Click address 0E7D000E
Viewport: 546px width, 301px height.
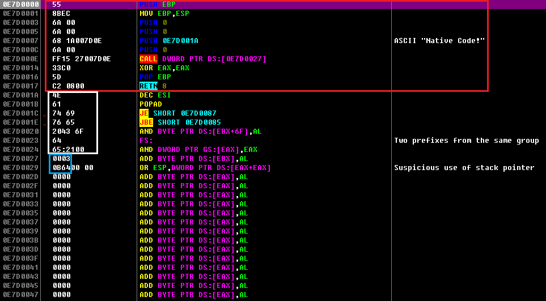(20, 59)
